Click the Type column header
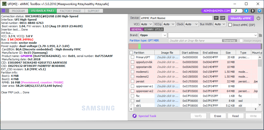This screenshot has height=130, width=264. pos(243,53)
